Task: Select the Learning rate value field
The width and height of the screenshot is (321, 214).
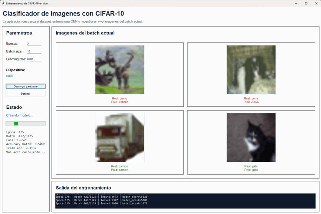Action: (x=35, y=59)
